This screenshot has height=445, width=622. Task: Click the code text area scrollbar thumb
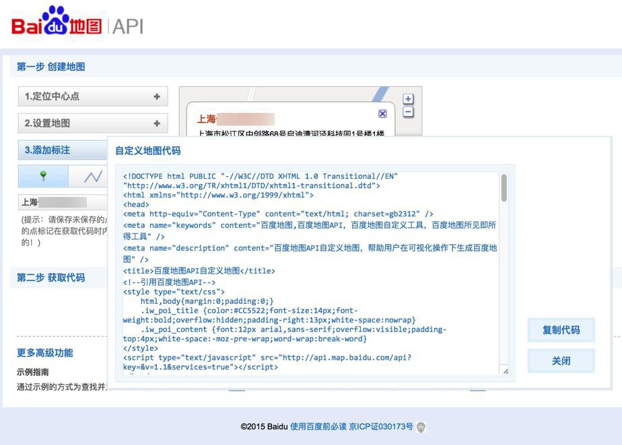[x=504, y=188]
